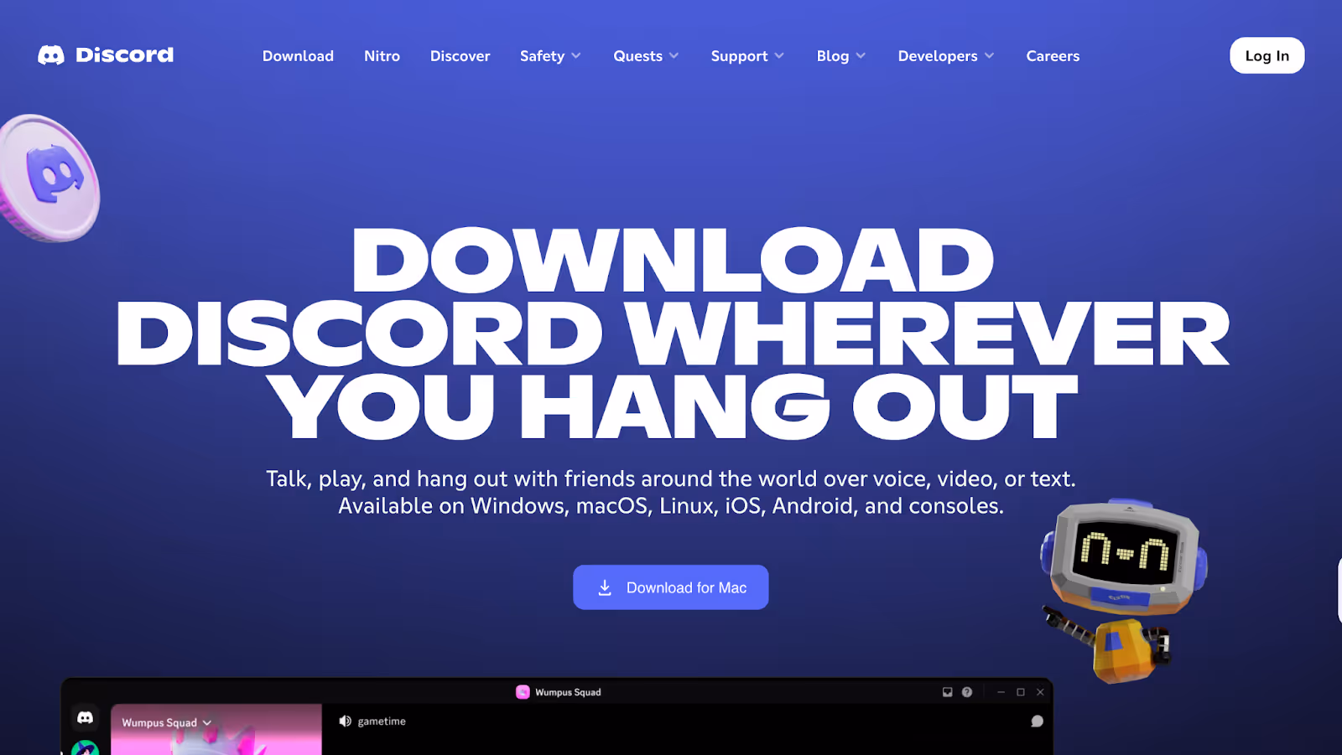This screenshot has width=1342, height=755.
Task: Open the Download page from the navigation bar
Action: [x=298, y=56]
